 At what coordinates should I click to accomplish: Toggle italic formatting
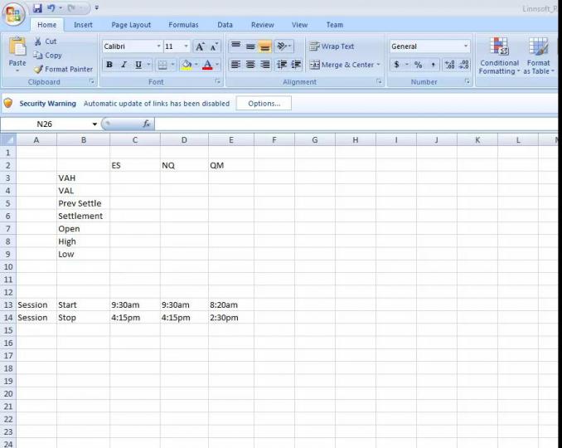coord(124,65)
